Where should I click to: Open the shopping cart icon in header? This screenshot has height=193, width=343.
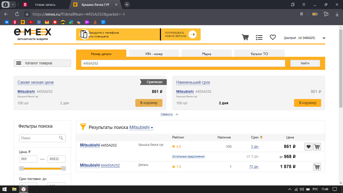245,37
